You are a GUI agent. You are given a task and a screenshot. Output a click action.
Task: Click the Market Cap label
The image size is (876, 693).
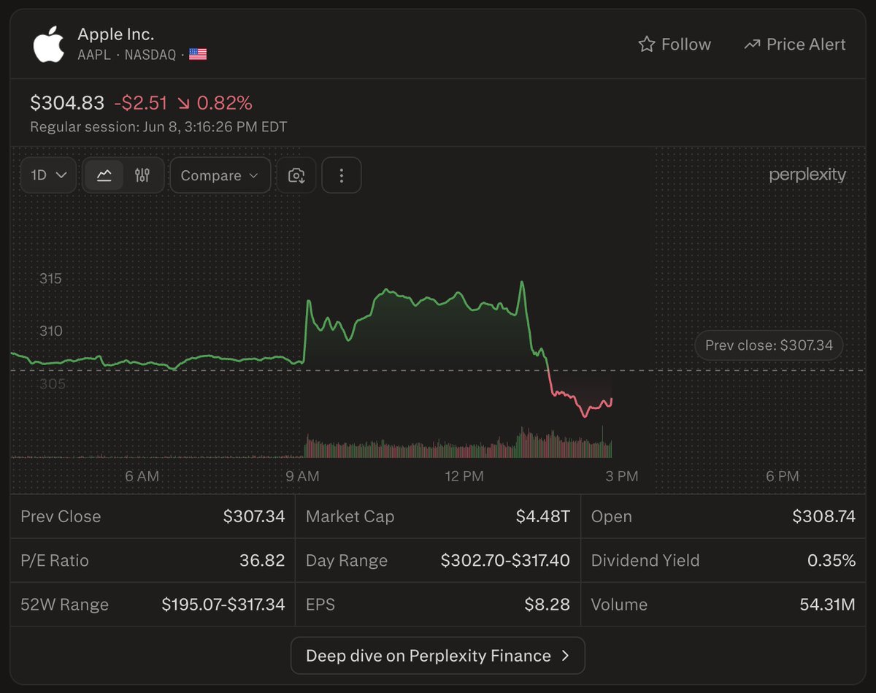(350, 516)
